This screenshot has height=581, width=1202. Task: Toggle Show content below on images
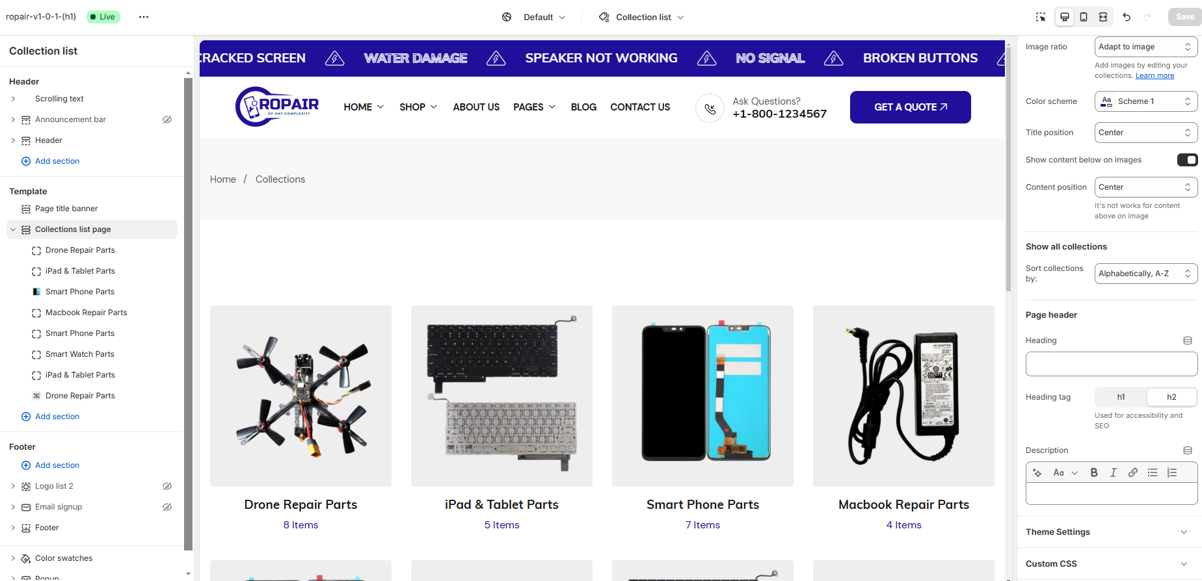[1187, 160]
